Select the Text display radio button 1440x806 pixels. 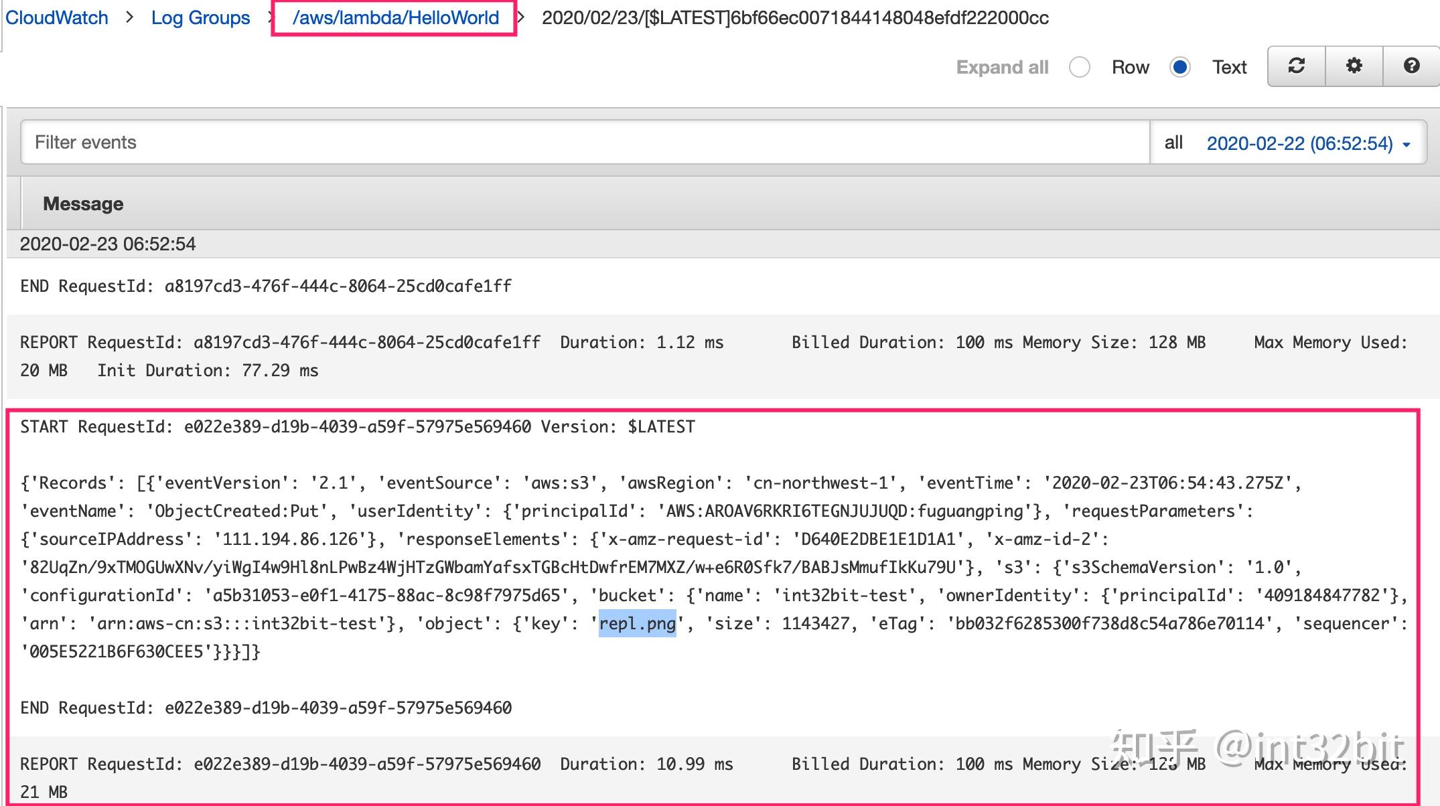tap(1181, 68)
